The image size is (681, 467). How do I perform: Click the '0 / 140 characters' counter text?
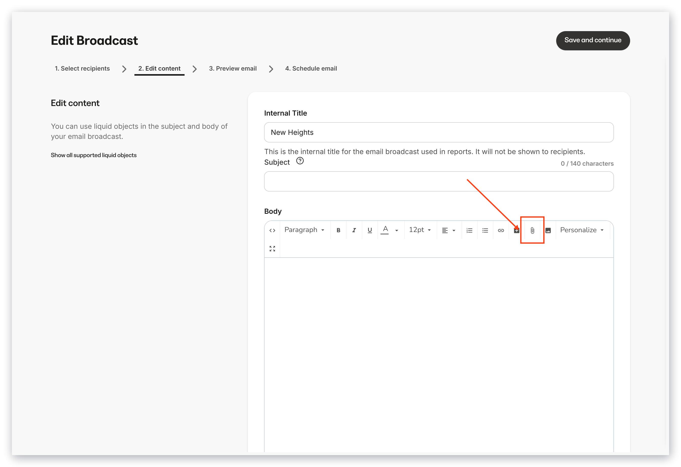[587, 164]
